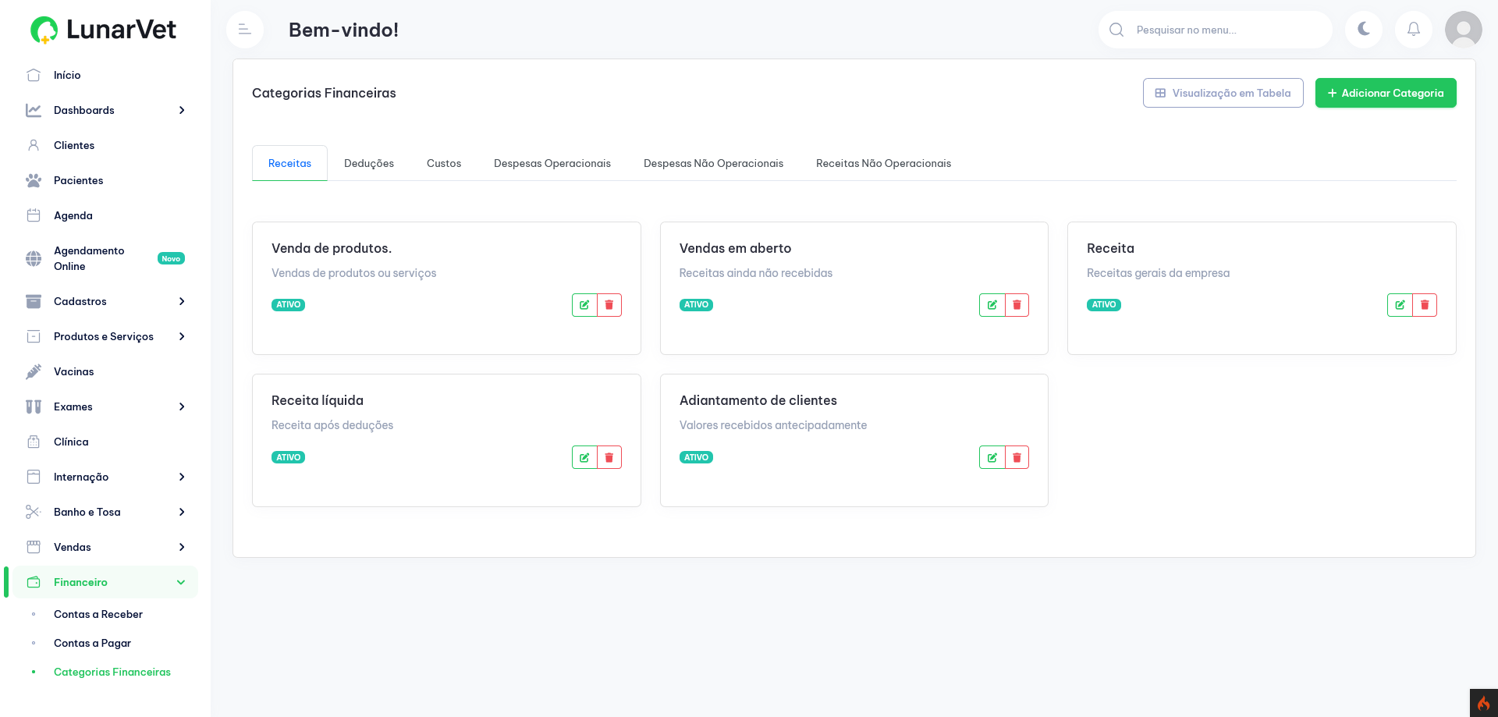This screenshot has width=1498, height=717.
Task: Click 'Receitas ainda não recebidas' text
Action: click(x=755, y=273)
